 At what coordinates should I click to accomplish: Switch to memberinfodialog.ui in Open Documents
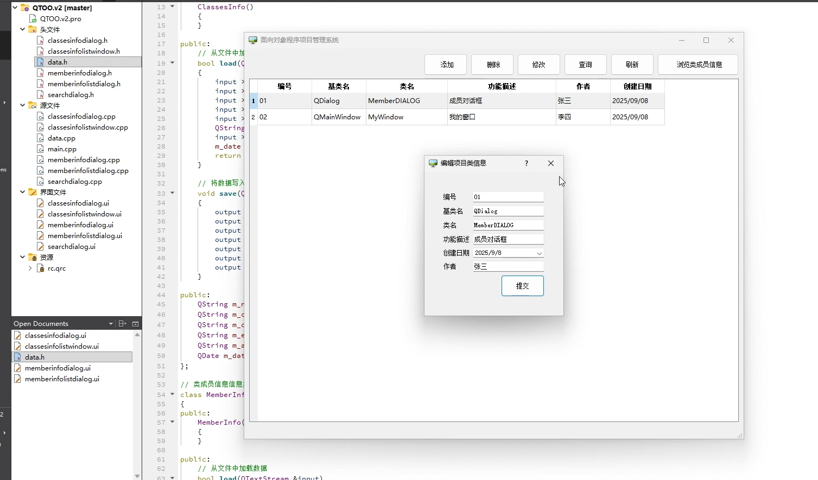pyautogui.click(x=58, y=368)
